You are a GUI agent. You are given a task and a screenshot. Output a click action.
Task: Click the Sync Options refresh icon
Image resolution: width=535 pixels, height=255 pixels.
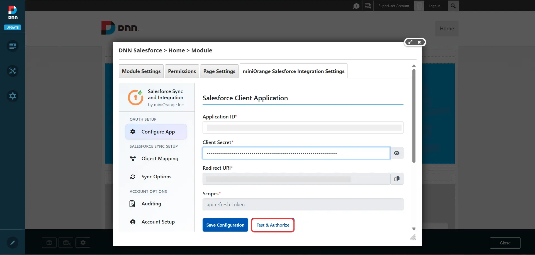133,177
